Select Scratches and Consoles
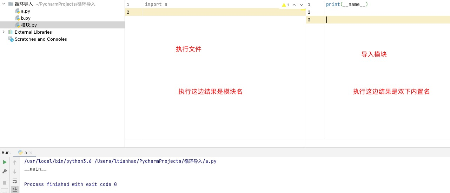Screen dimensions: 450x193 pos(41,39)
